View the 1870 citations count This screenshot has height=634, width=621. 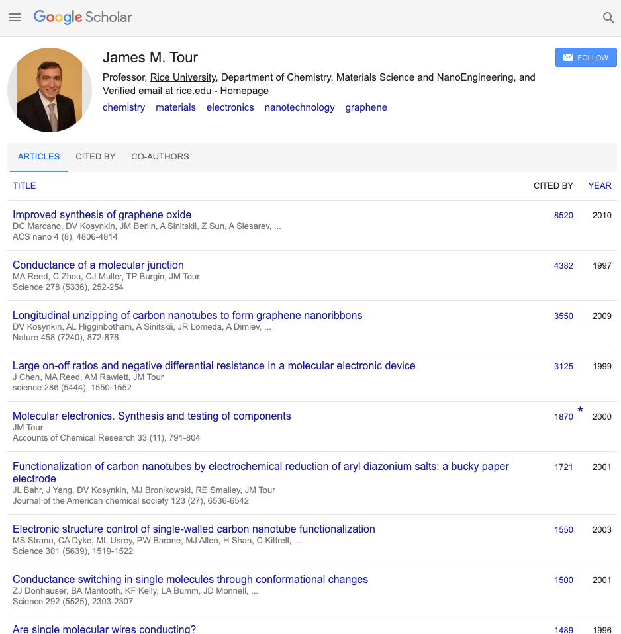tap(563, 416)
